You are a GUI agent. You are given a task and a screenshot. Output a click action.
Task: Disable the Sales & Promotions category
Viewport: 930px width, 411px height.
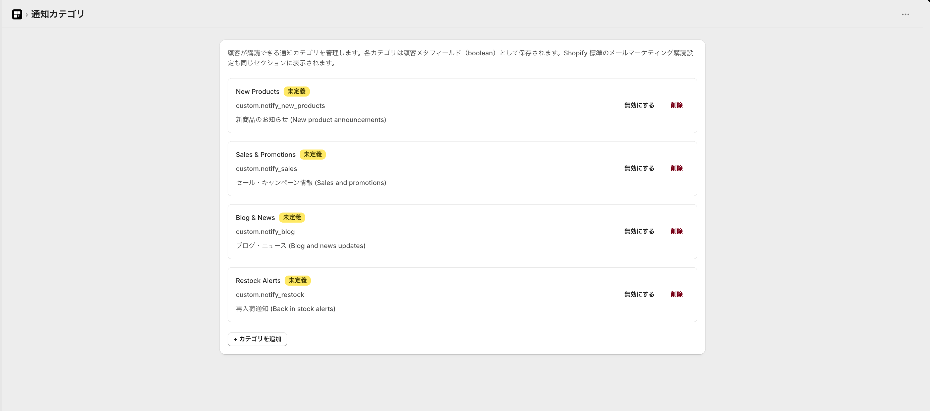pyautogui.click(x=639, y=169)
